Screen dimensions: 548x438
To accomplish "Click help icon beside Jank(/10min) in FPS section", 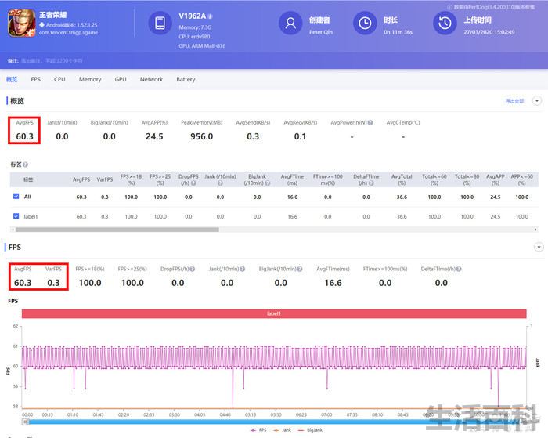I will pyautogui.click(x=242, y=269).
